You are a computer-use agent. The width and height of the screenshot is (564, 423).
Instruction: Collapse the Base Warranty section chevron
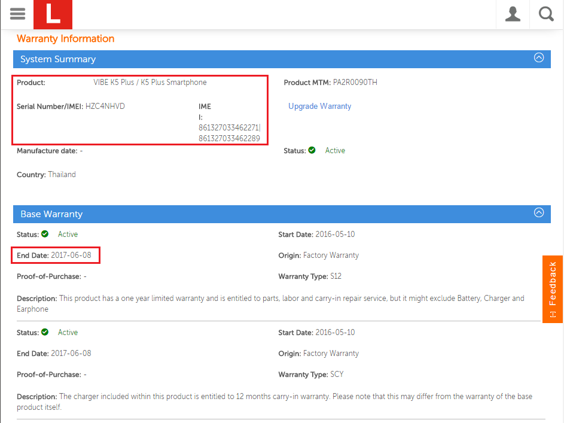point(538,212)
